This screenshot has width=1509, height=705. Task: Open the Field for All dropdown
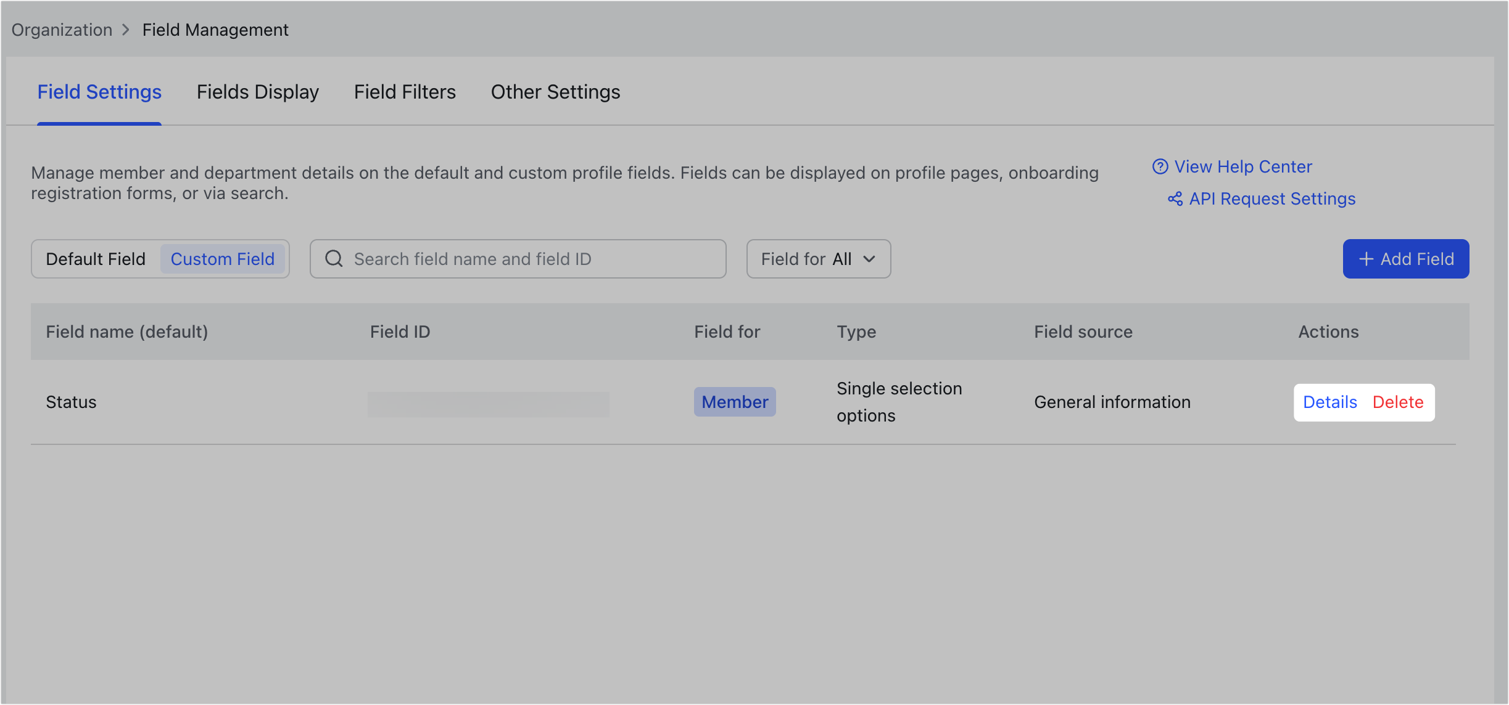pyautogui.click(x=818, y=259)
